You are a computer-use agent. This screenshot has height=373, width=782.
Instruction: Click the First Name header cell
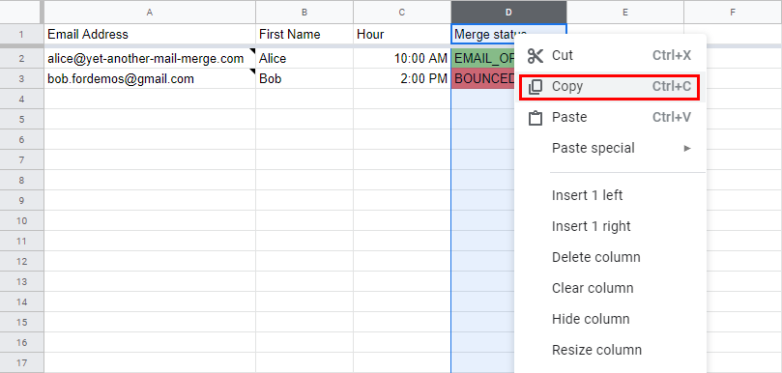304,34
